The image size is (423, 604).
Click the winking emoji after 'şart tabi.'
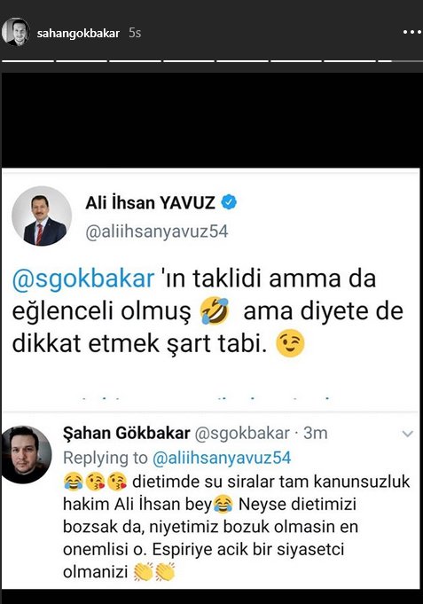point(291,343)
